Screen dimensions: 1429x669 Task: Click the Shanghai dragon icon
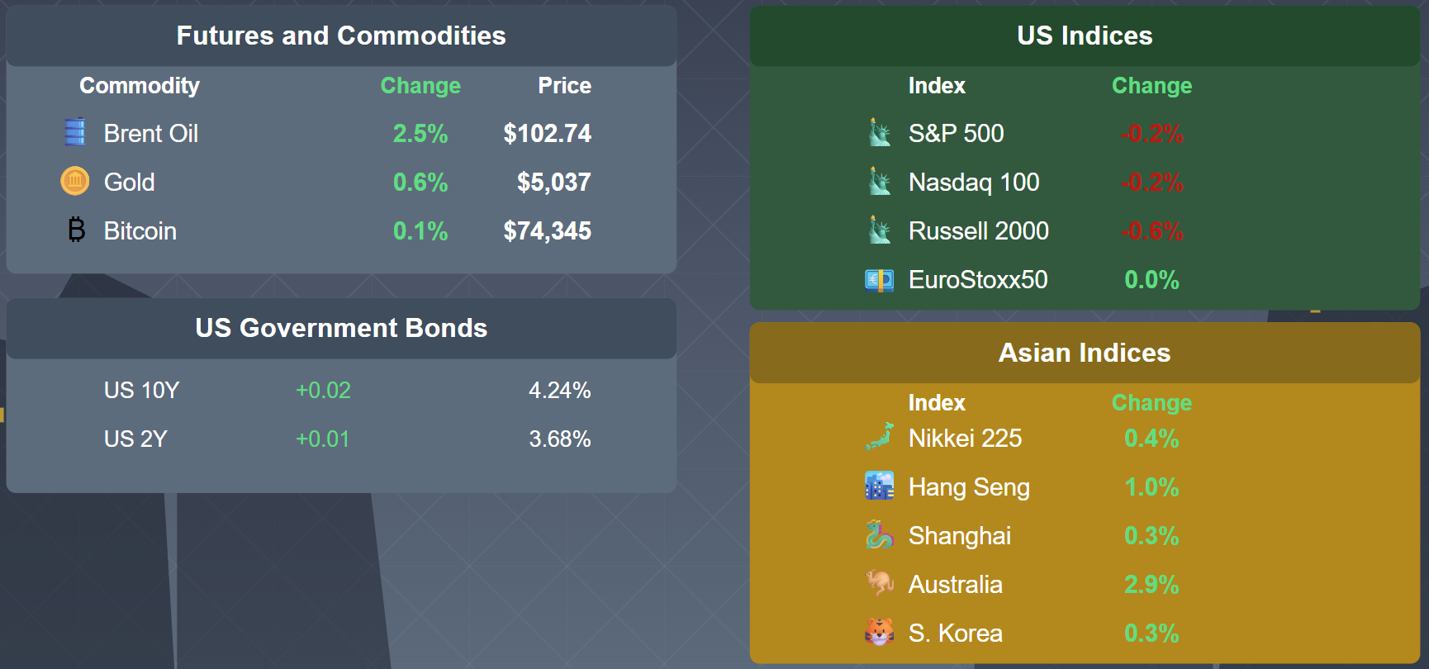[x=880, y=535]
